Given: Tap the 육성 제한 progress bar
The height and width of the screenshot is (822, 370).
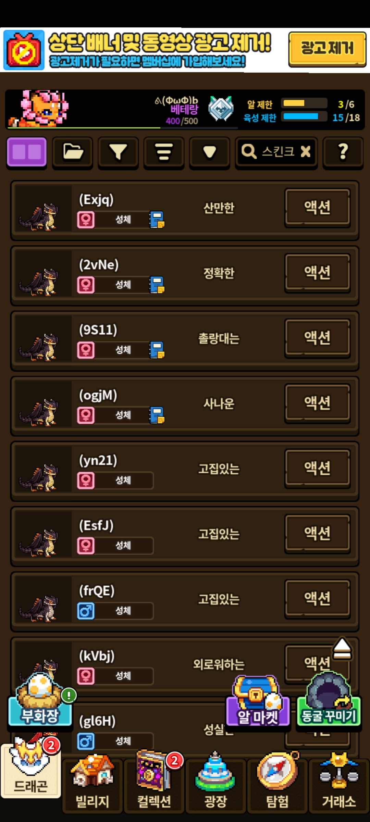Looking at the screenshot, I should (x=304, y=116).
